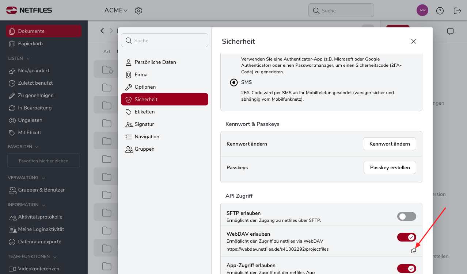Copy the WebDAV URL to clipboard
Image resolution: width=467 pixels, height=274 pixels.
pos(414,251)
